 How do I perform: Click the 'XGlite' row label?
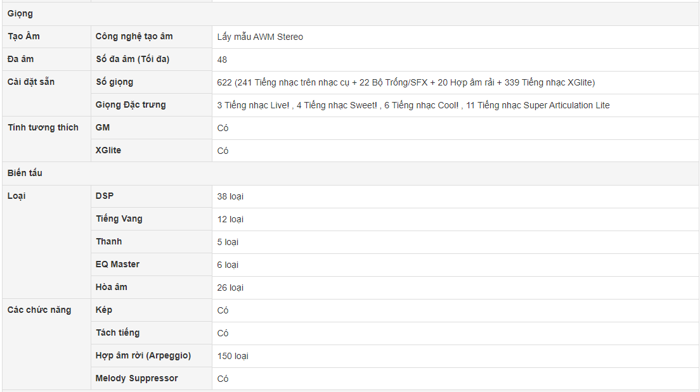point(108,150)
